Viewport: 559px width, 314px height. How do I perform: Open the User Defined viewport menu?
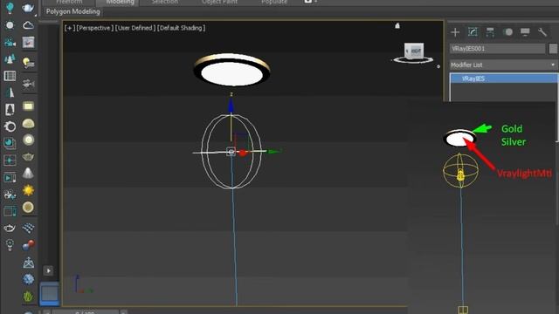coord(135,28)
